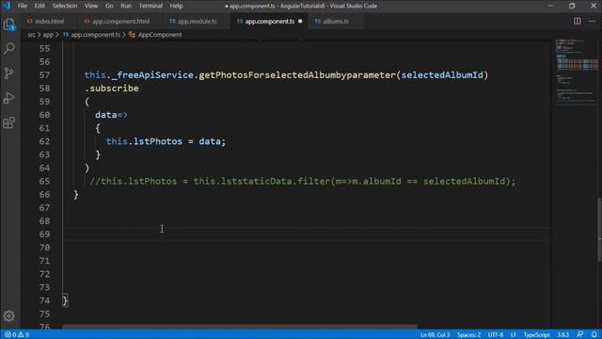Open Source Control view in activity bar
The height and width of the screenshot is (339, 602).
coord(8,73)
